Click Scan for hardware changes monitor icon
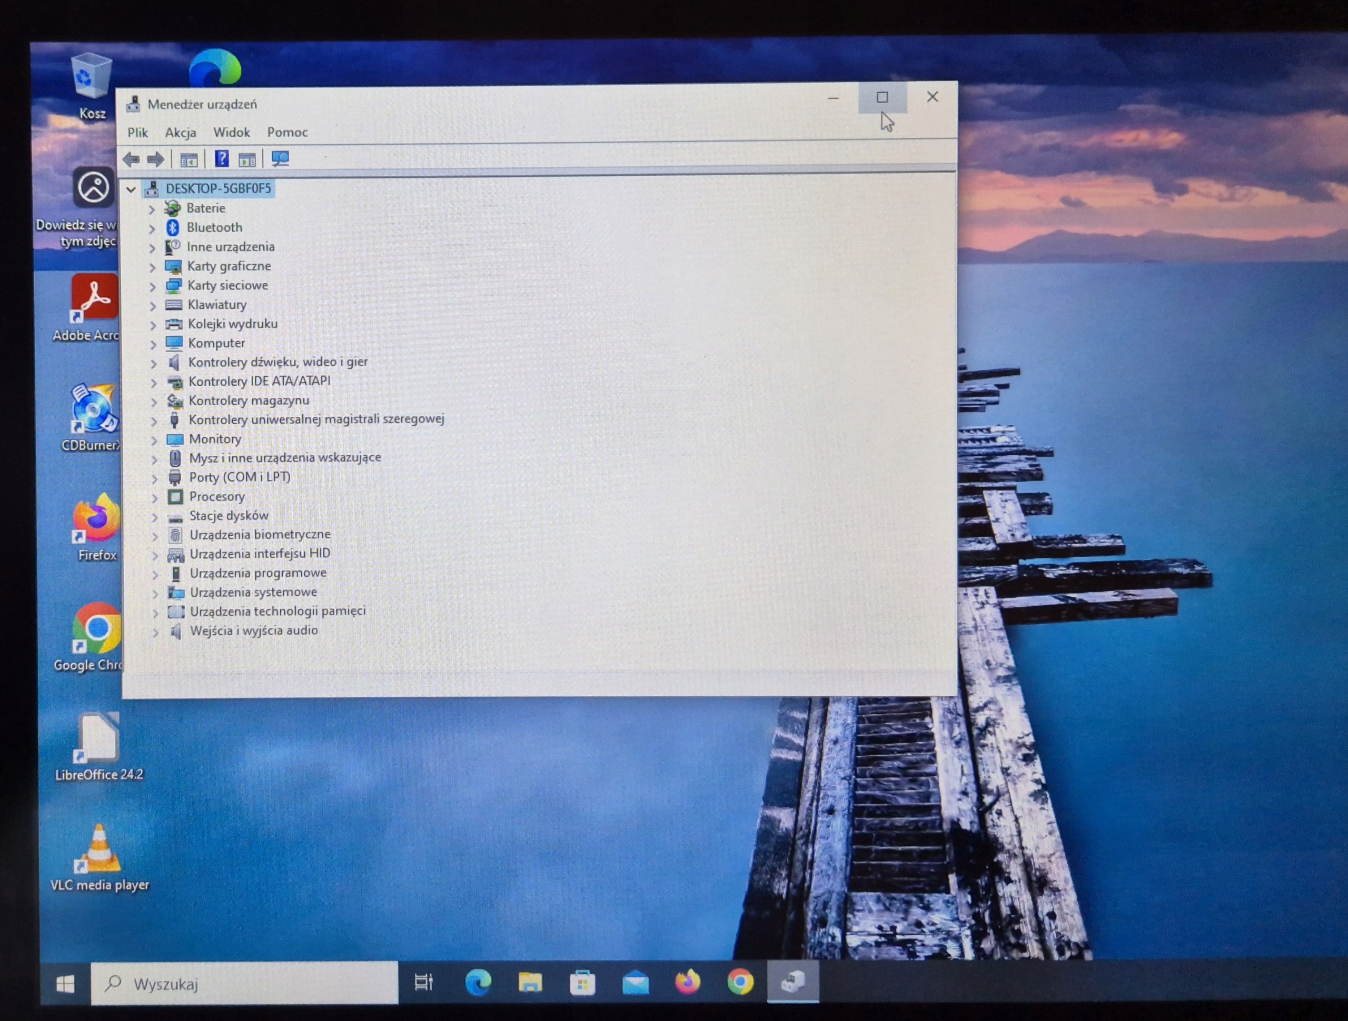 tap(280, 159)
